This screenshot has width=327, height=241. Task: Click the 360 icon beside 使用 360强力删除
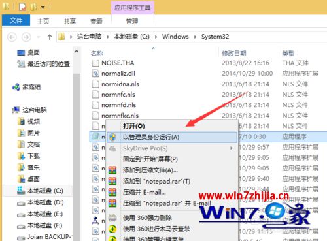click(x=112, y=217)
